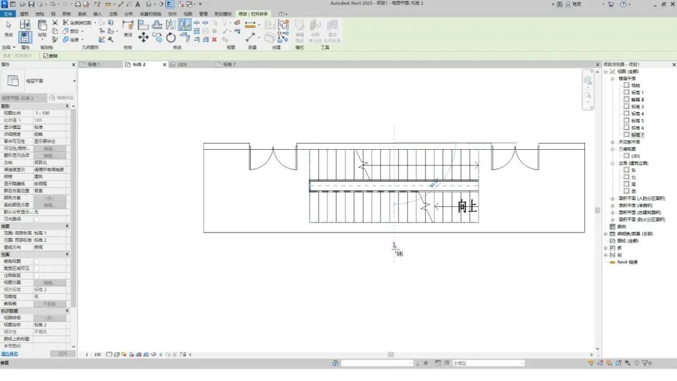Click the red Delete X icon
Viewport: 677px width, 381px height.
(x=214, y=39)
